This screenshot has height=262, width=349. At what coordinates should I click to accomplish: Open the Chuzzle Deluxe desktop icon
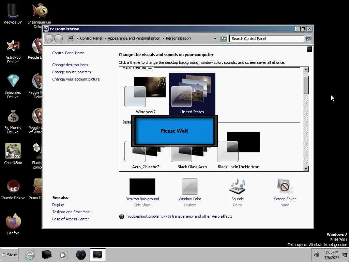tap(13, 189)
